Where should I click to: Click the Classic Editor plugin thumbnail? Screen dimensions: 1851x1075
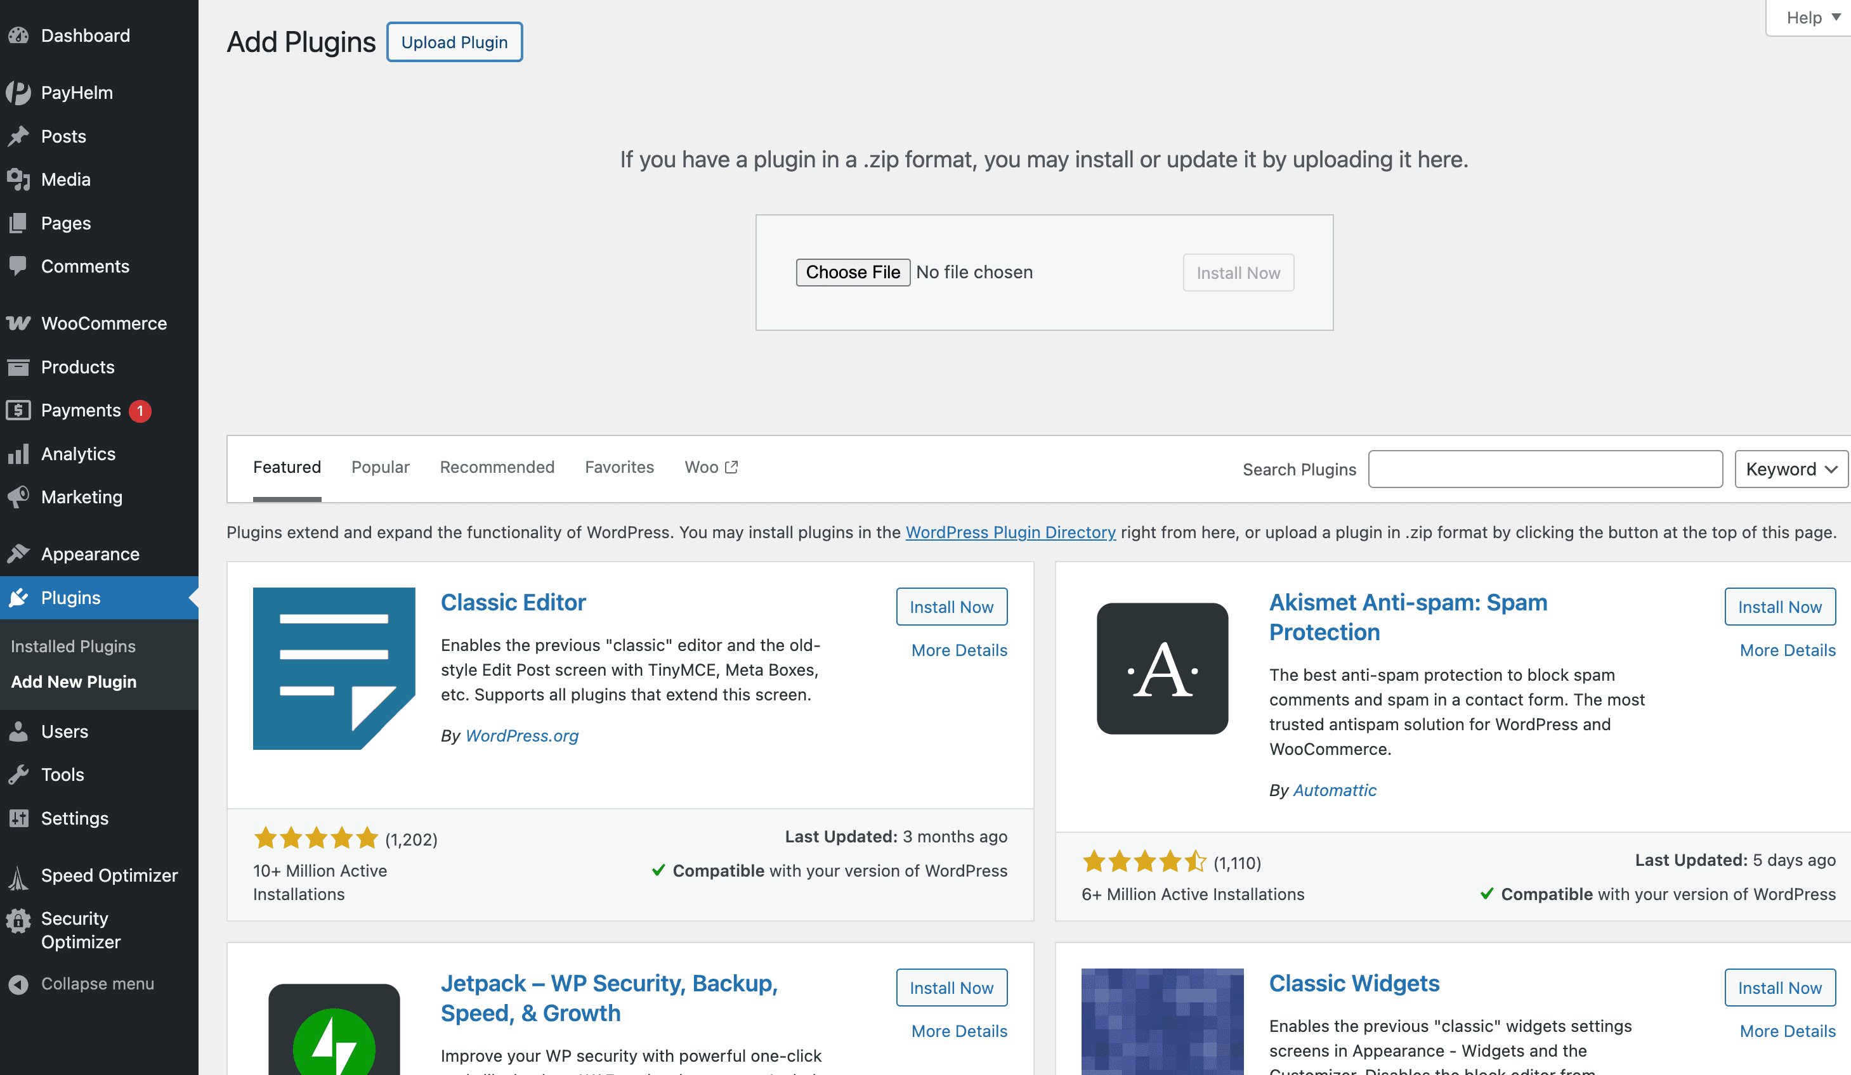click(334, 667)
